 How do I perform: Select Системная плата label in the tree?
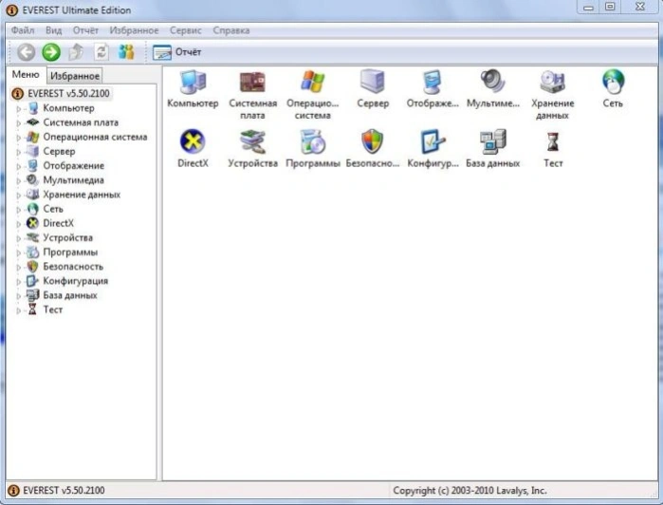coord(81,122)
